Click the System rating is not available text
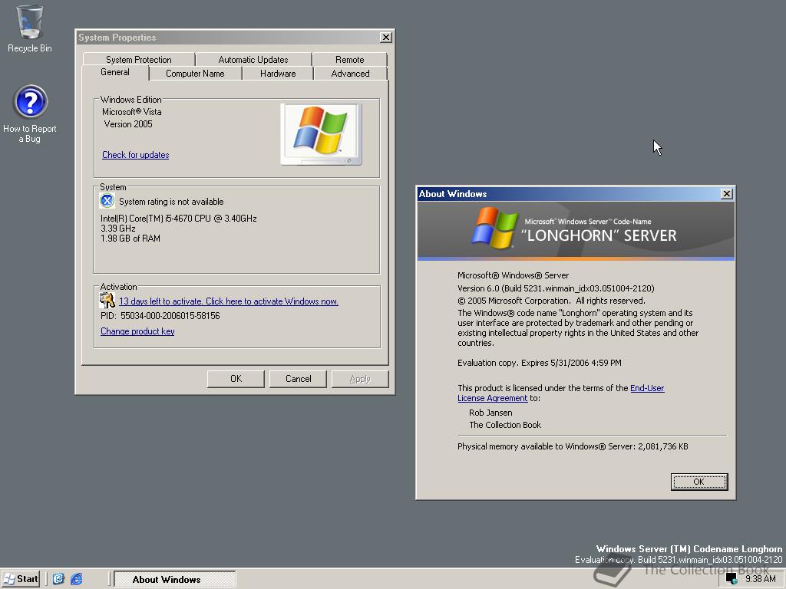 click(171, 202)
